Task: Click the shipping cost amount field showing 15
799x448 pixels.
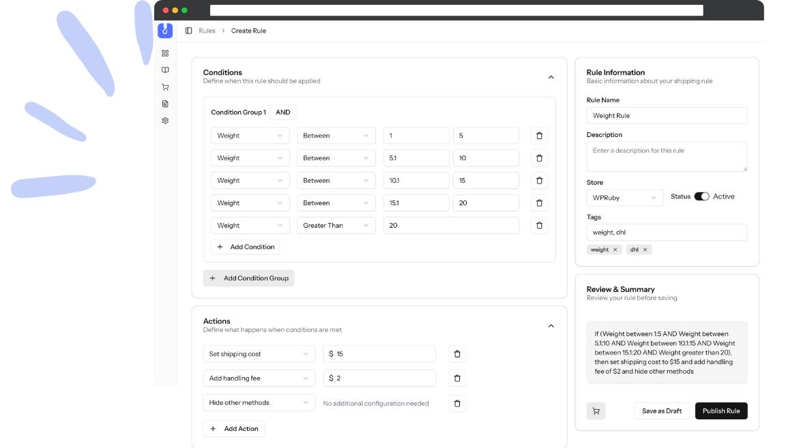Action: (379, 354)
